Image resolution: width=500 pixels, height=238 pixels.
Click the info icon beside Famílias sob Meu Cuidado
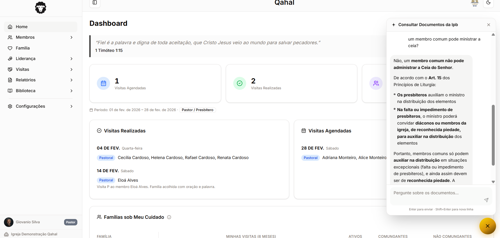pos(169,217)
